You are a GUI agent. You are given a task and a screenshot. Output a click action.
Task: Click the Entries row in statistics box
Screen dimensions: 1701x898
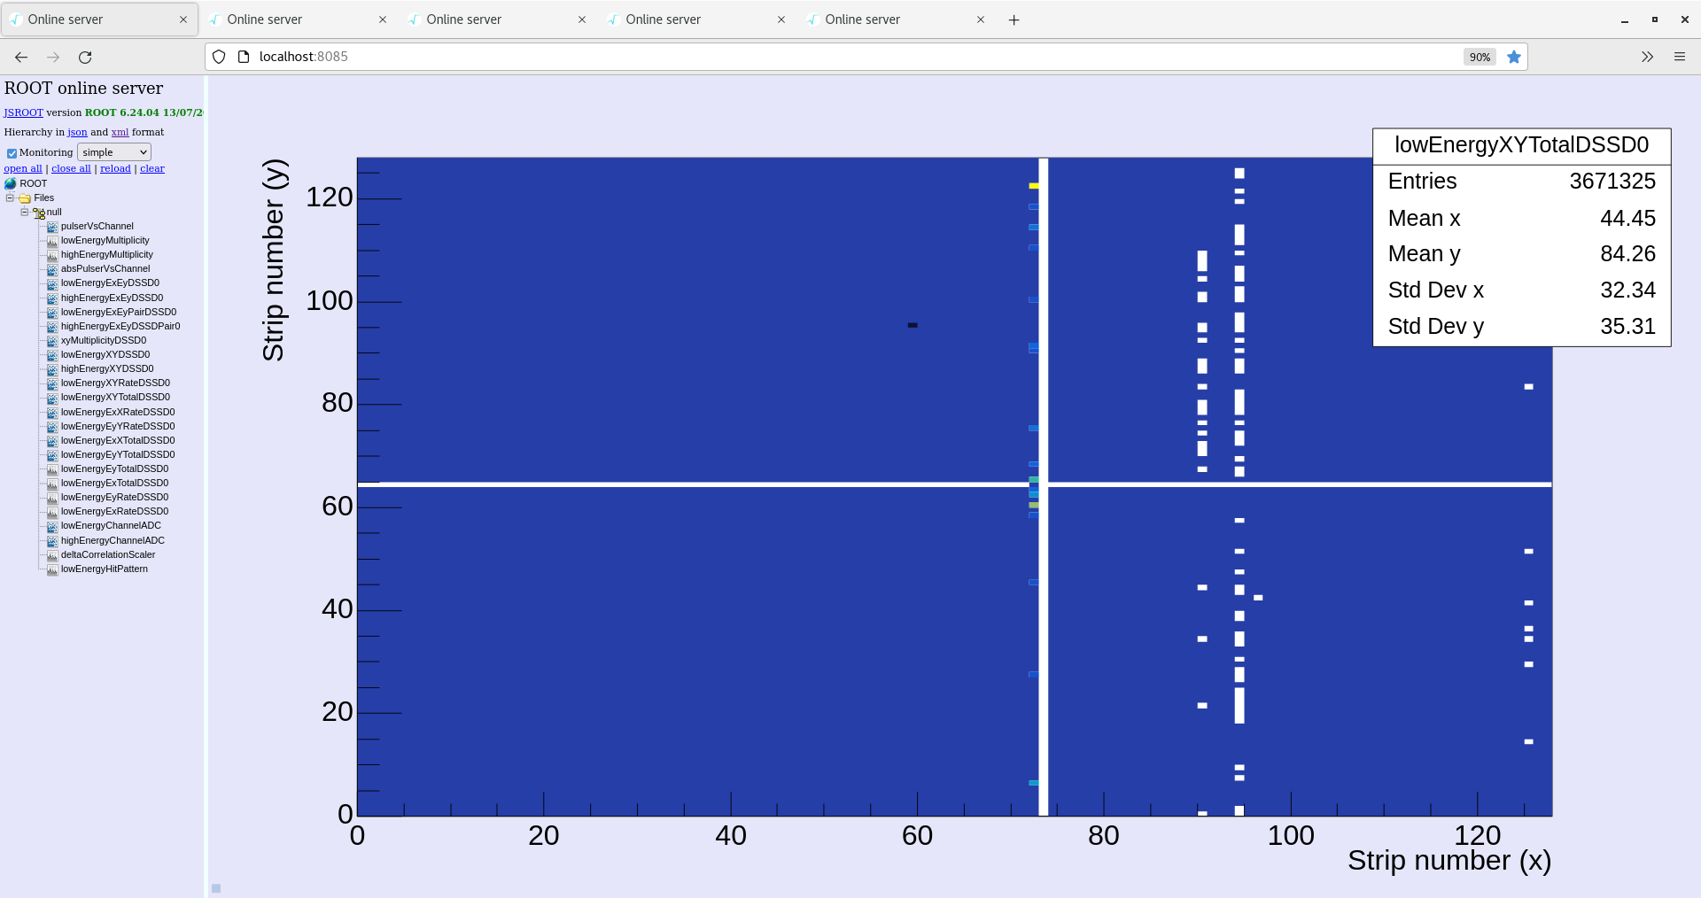(1522, 182)
